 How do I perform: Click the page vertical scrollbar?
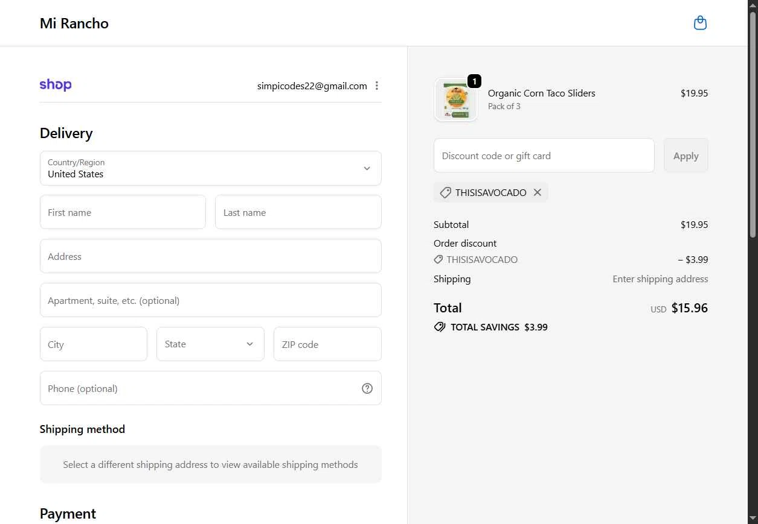coord(753,124)
